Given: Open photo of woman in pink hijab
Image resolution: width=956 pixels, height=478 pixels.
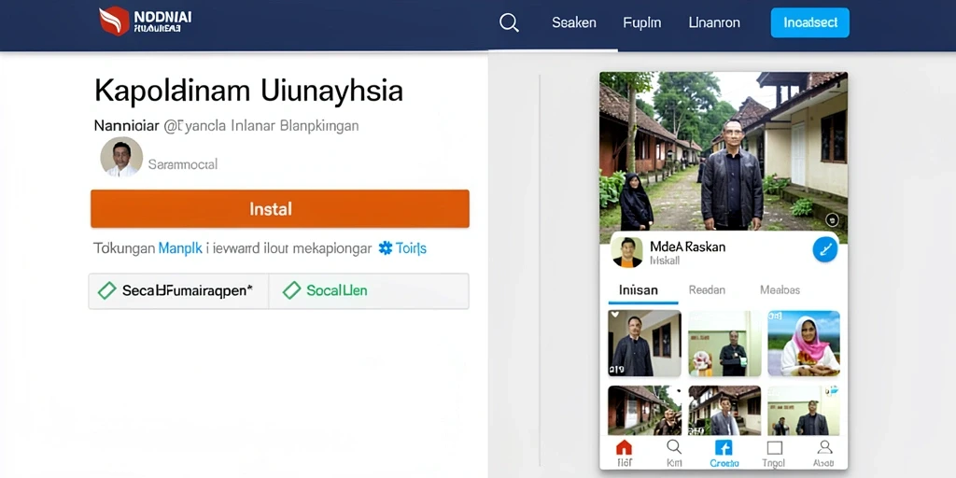Looking at the screenshot, I should click(x=804, y=344).
